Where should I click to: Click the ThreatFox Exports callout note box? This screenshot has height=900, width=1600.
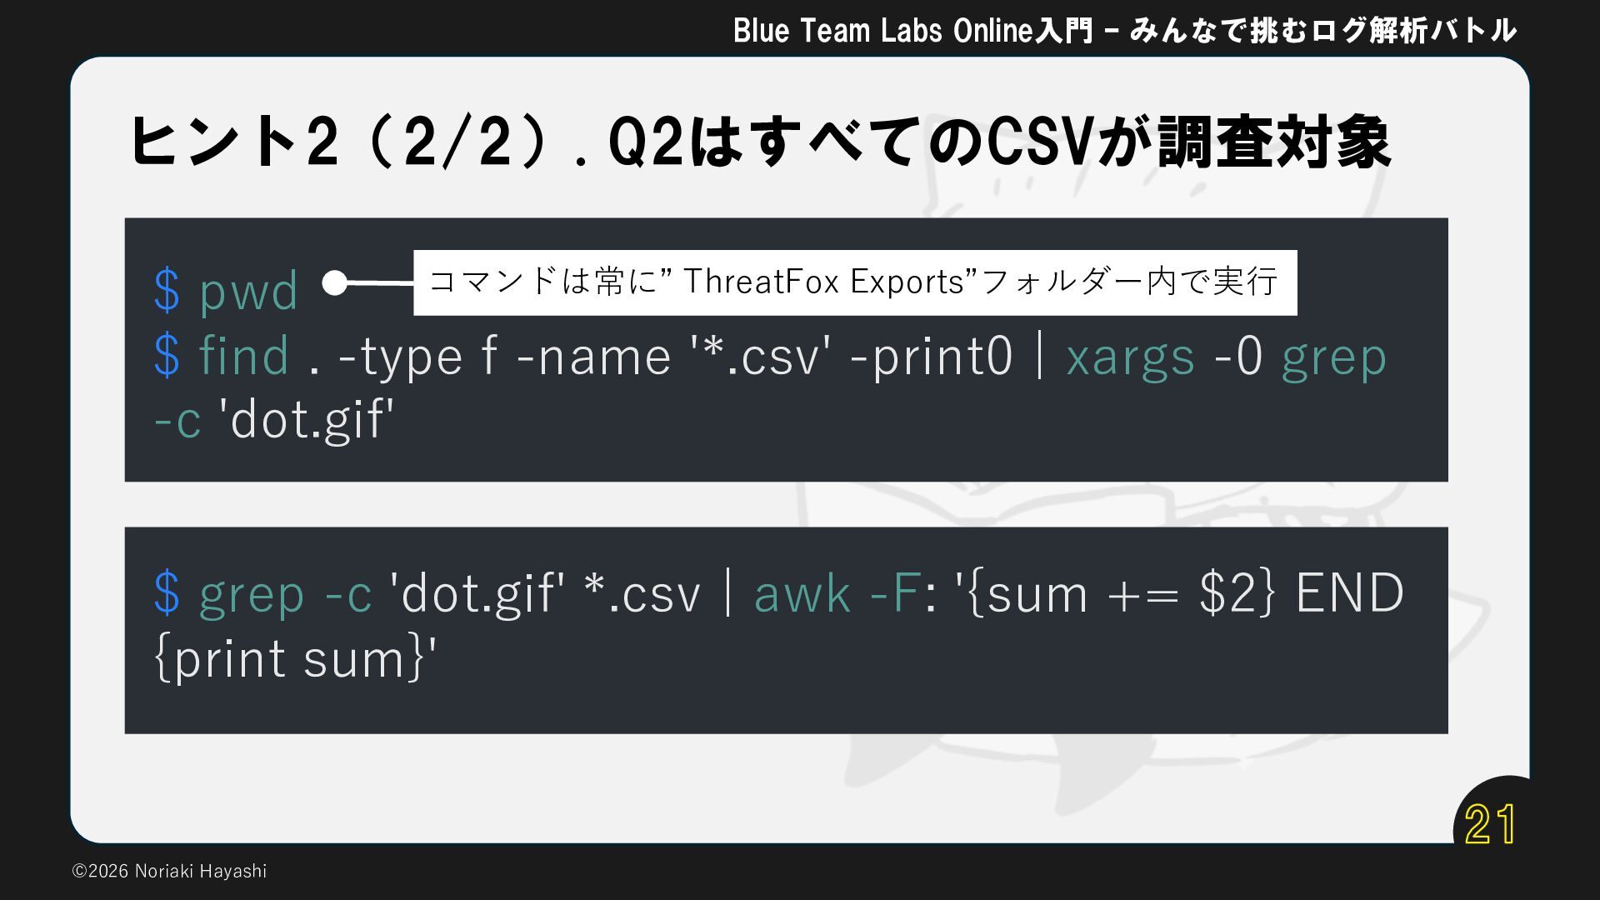coord(854,282)
